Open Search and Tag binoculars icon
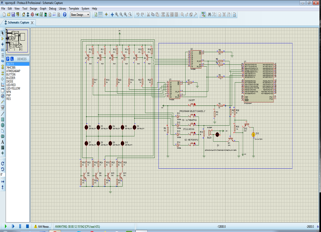 [210, 15]
